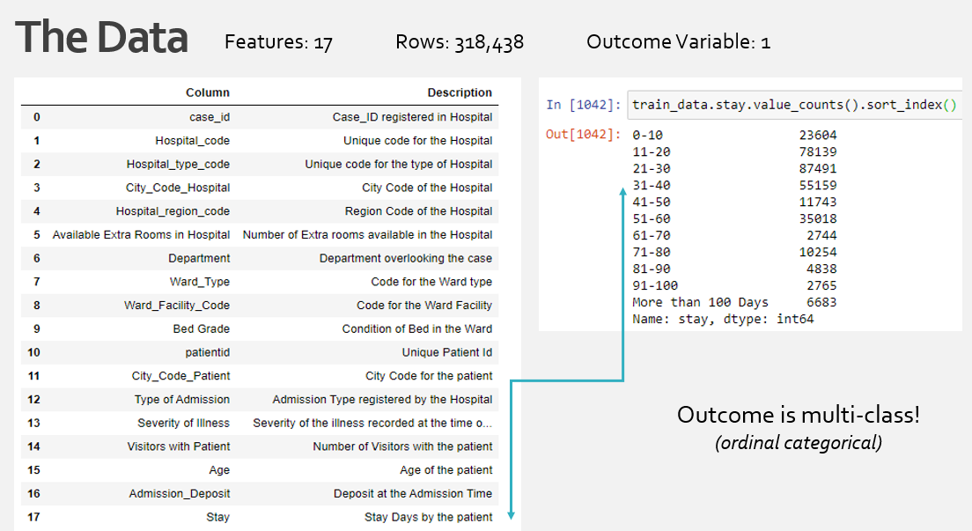Click the In [1042] cell prompt

pos(583,105)
